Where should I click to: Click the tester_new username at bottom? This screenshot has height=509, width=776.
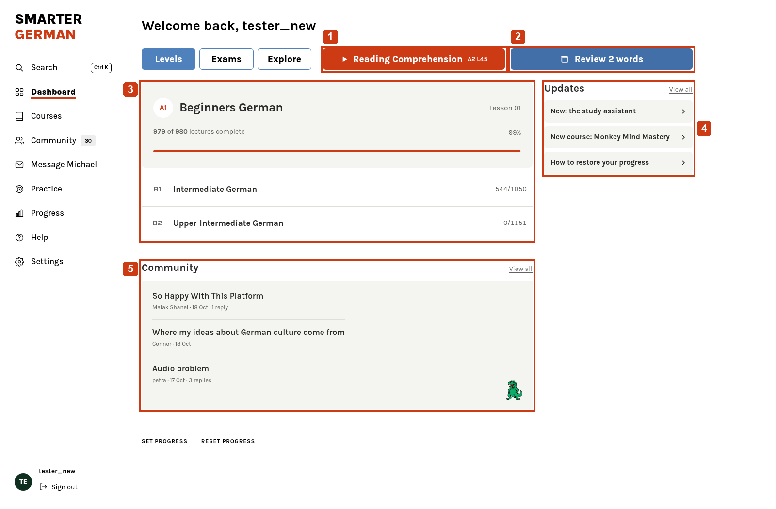point(57,471)
